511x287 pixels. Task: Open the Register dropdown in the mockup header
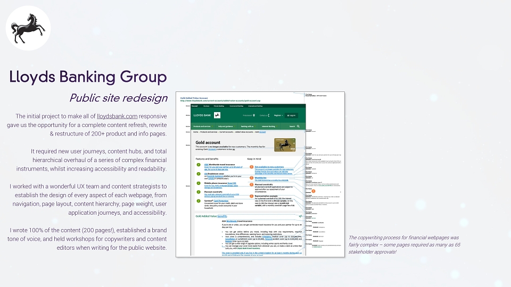[278, 115]
